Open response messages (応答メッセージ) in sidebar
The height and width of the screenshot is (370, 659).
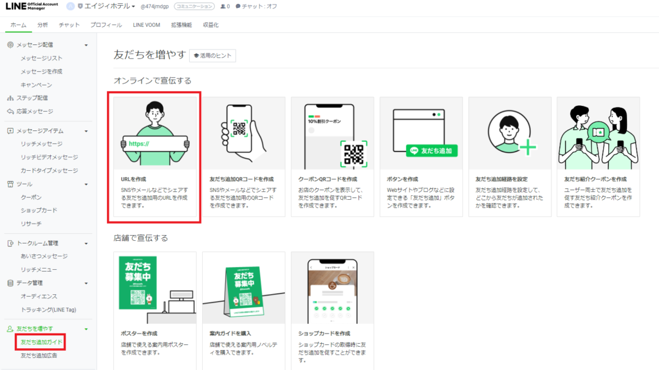pos(34,111)
